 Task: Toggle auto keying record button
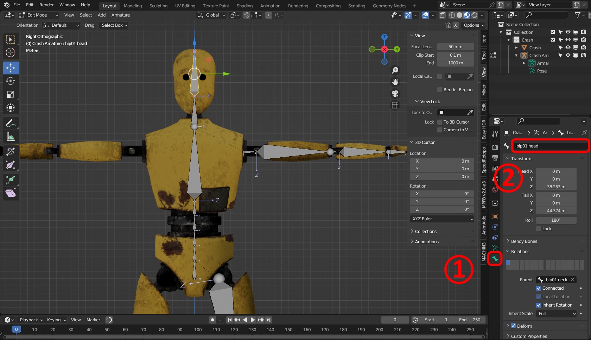212,320
